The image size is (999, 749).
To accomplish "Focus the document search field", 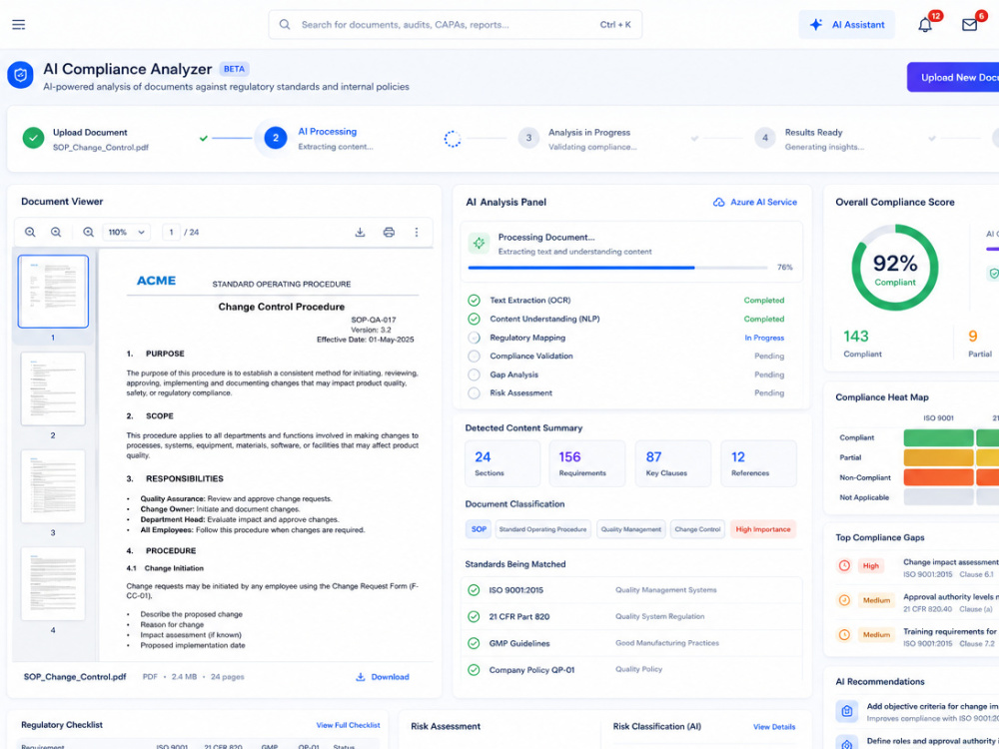I will click(455, 25).
